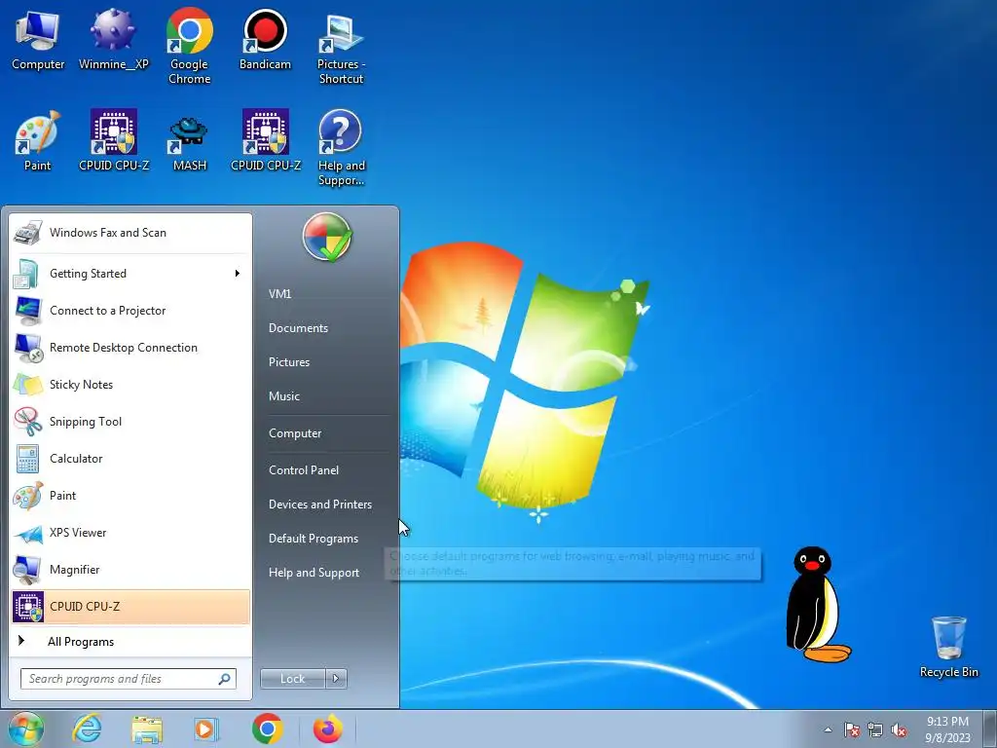Click the Start orb button
The image size is (997, 748).
pos(25,729)
